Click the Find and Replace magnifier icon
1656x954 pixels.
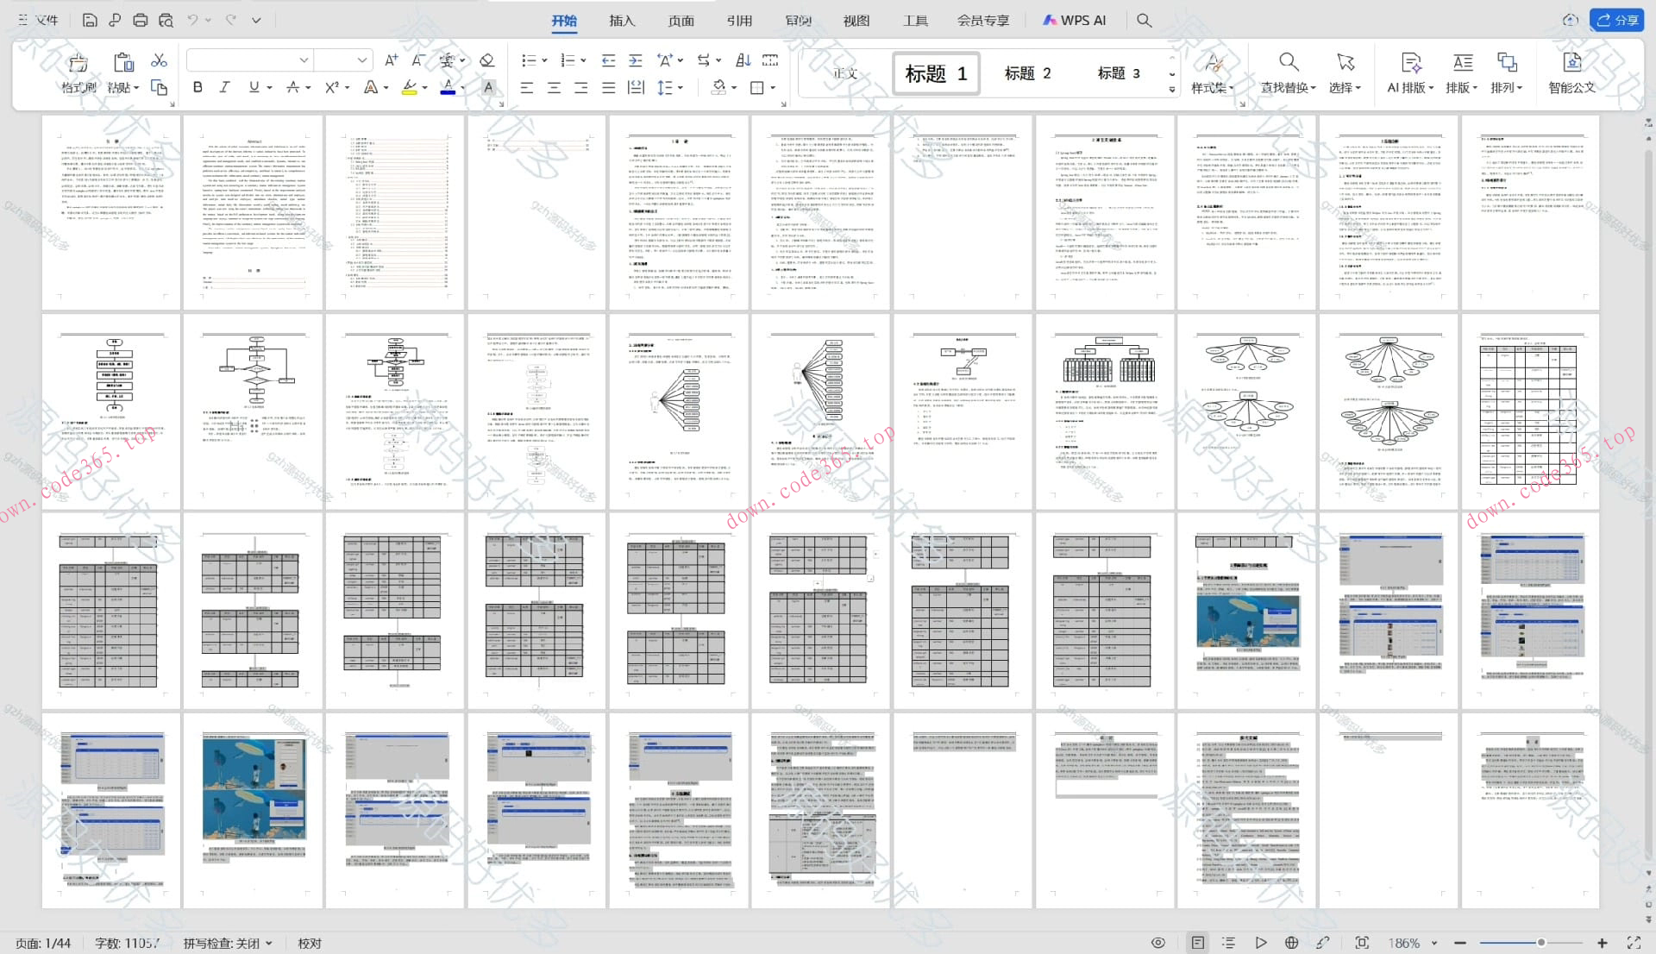(x=1288, y=62)
